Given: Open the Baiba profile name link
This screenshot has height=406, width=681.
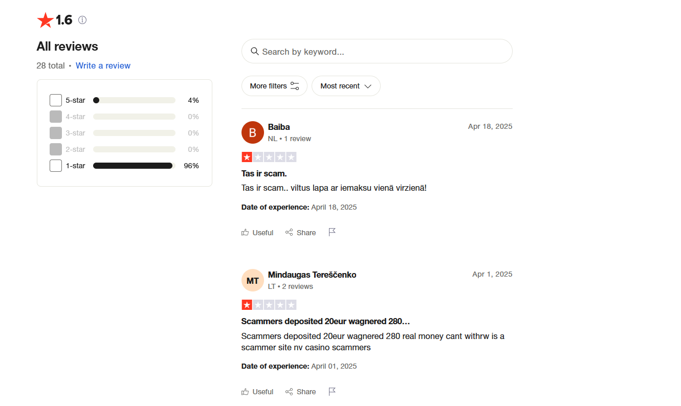Looking at the screenshot, I should (x=279, y=127).
